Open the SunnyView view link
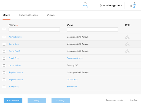The height and width of the screenshot is (106, 141). coord(72,87)
